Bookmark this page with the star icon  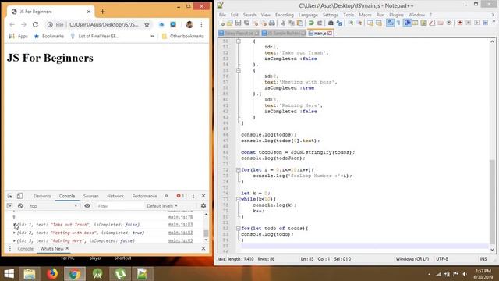(147, 24)
